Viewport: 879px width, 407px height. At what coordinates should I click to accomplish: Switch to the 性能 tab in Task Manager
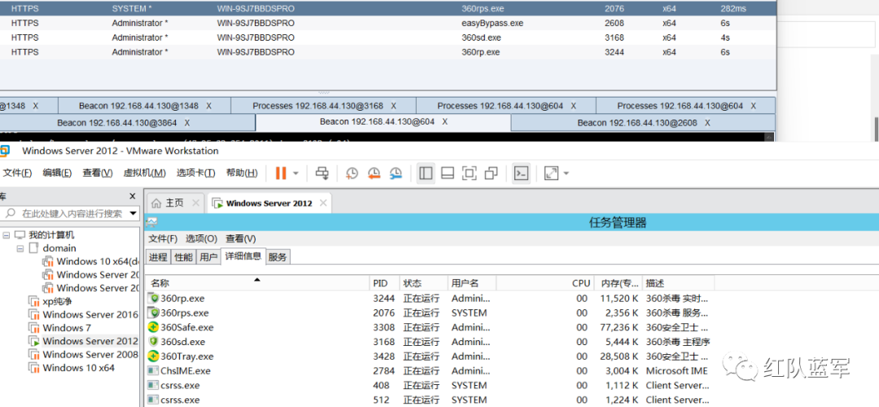tap(183, 257)
